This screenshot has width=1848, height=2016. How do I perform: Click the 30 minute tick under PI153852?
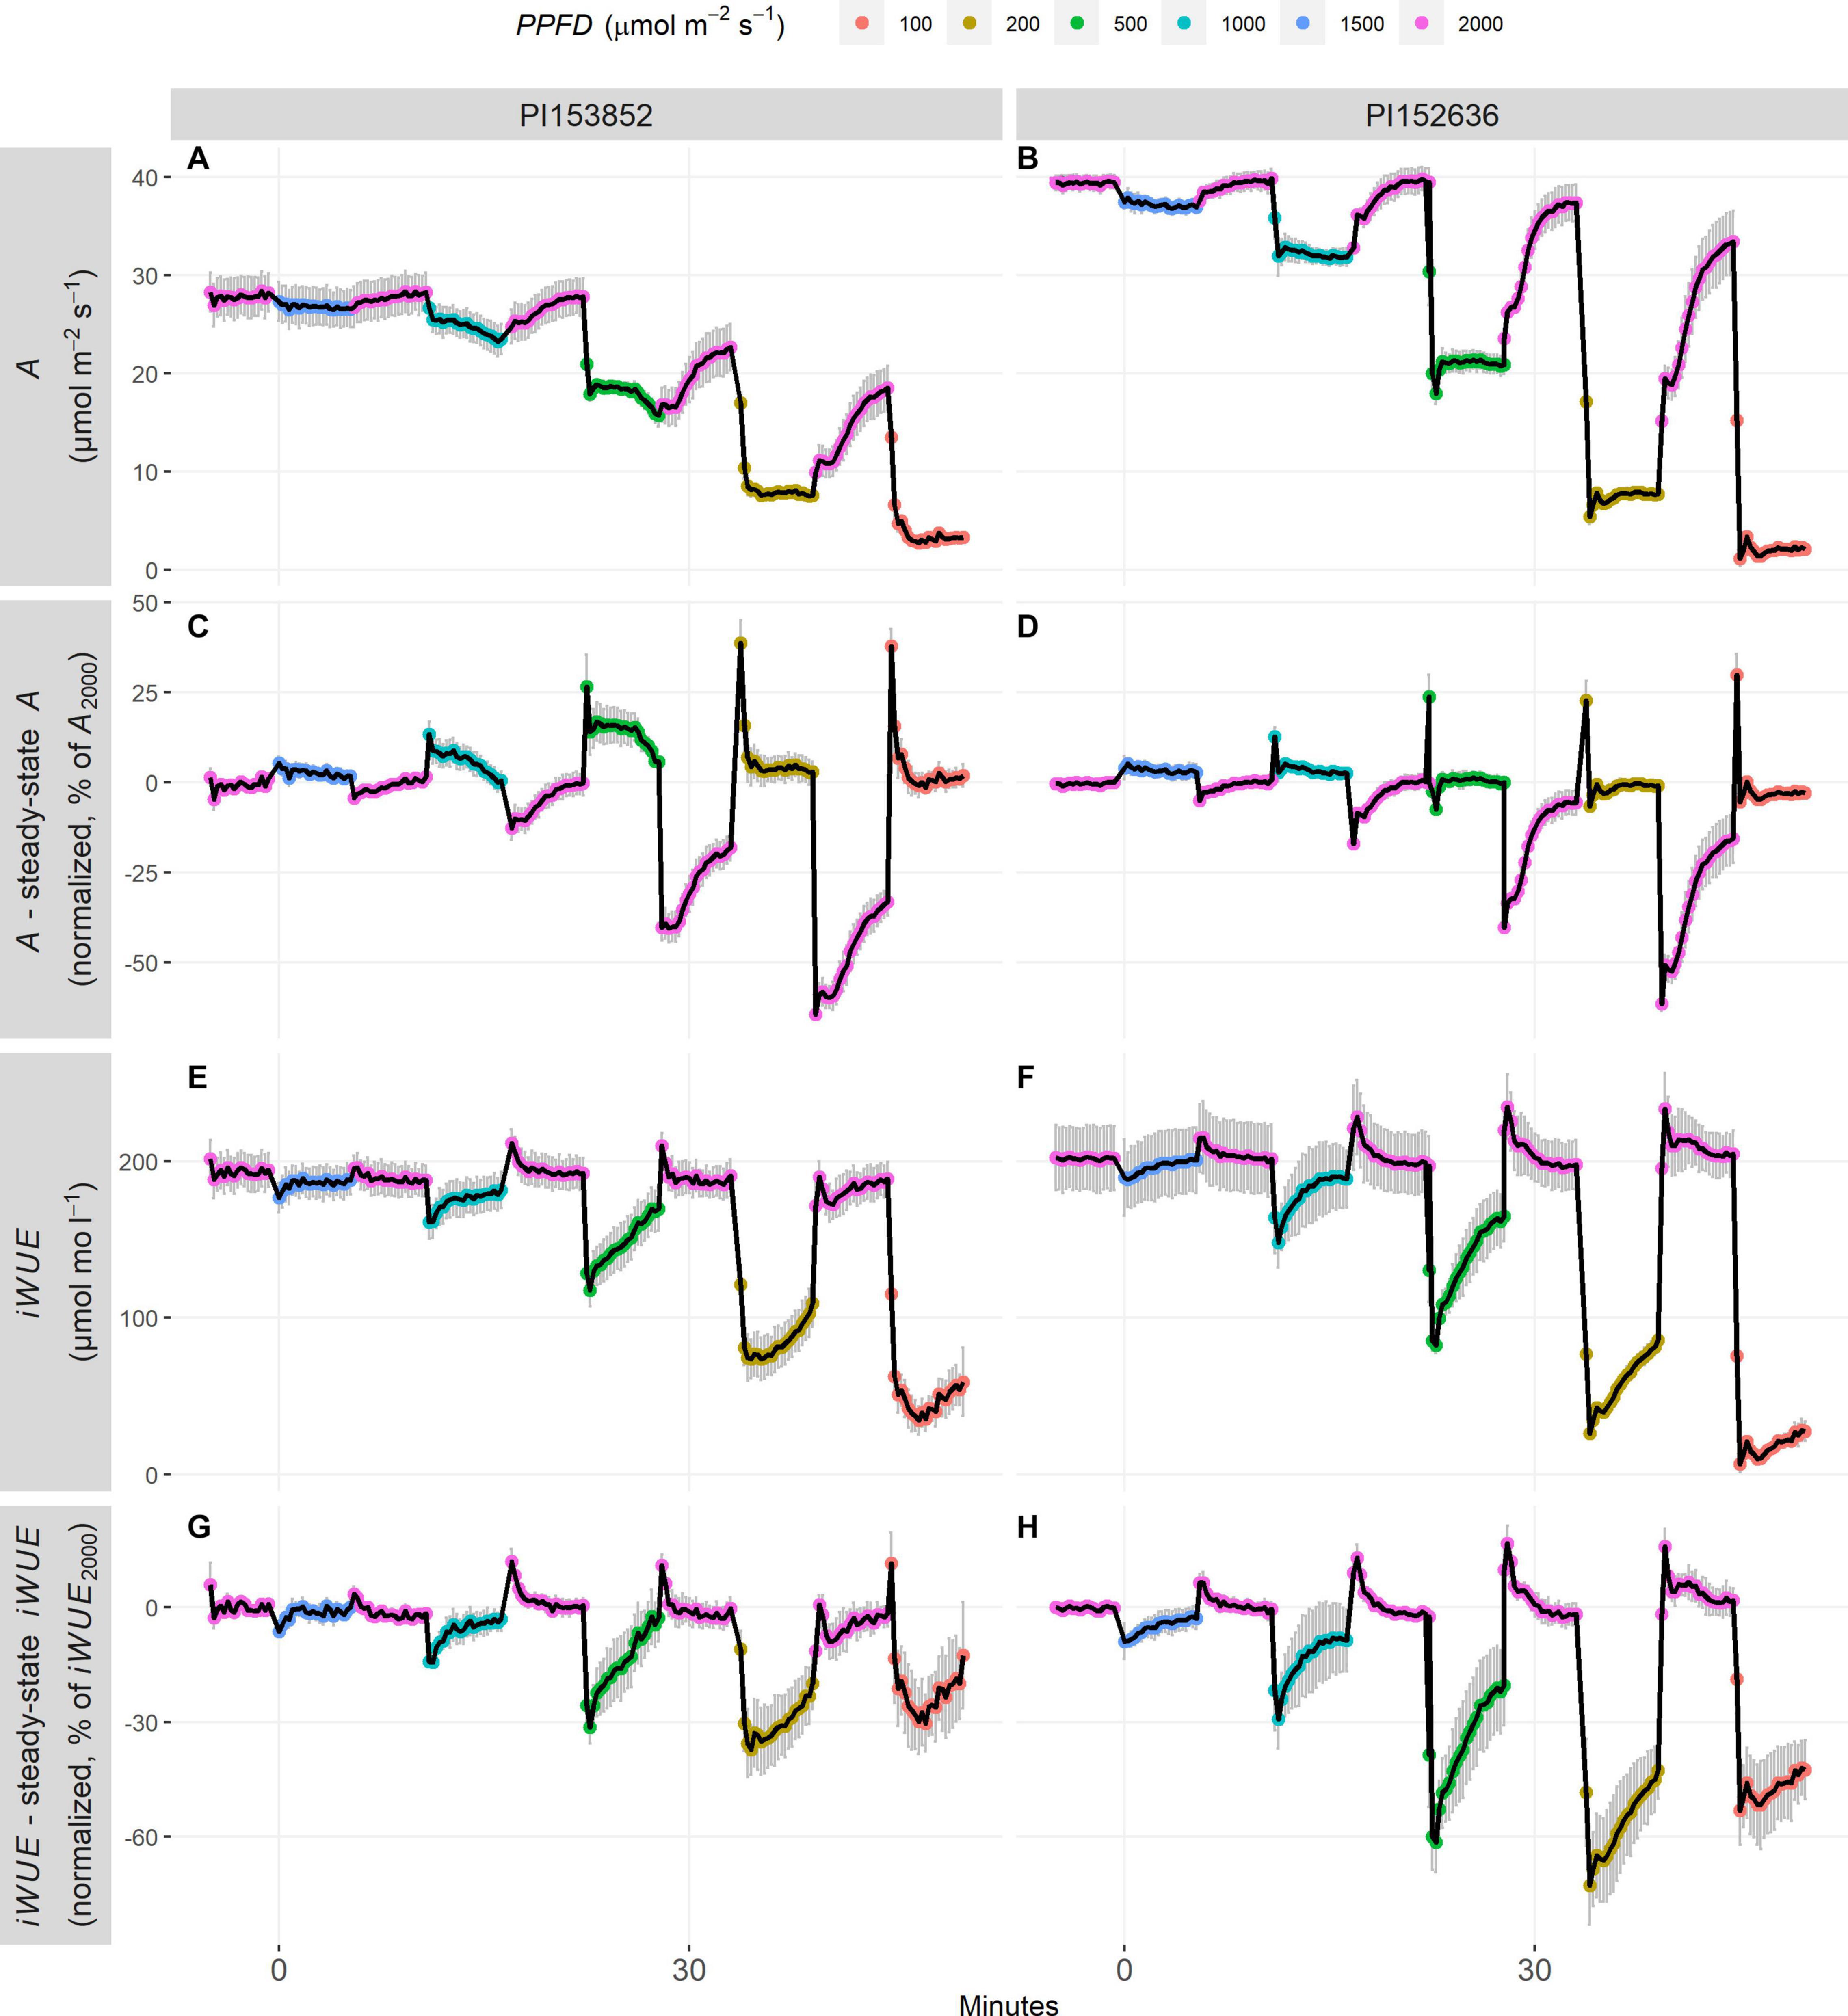689,1971
